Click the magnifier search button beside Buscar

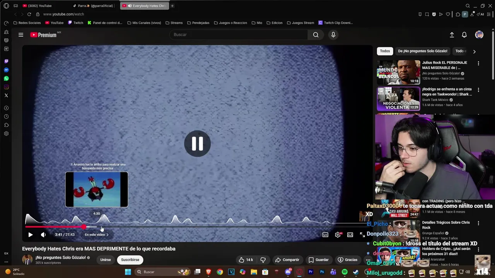tap(316, 35)
